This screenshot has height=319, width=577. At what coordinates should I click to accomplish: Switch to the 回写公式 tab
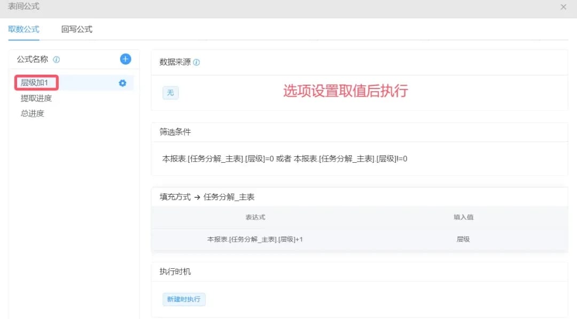pyautogui.click(x=76, y=29)
